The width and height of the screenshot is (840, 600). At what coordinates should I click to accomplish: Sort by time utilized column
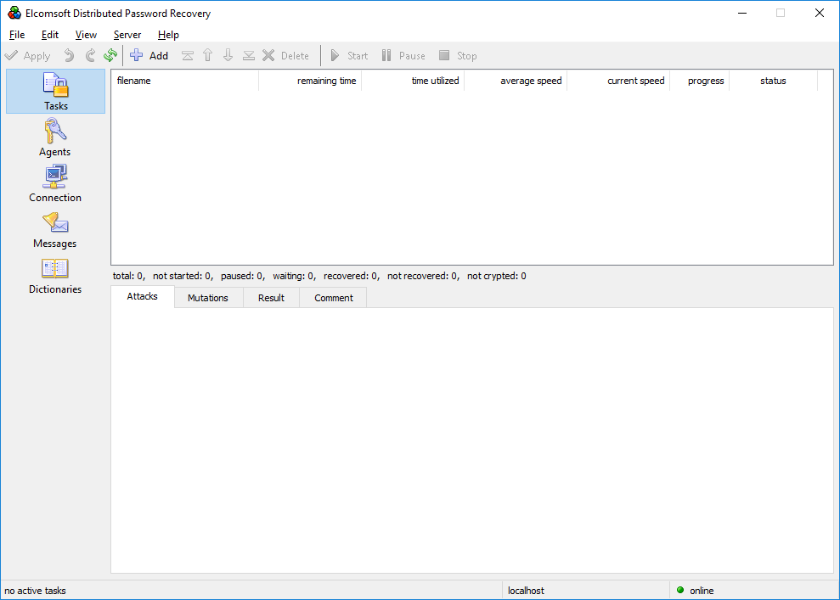413,81
